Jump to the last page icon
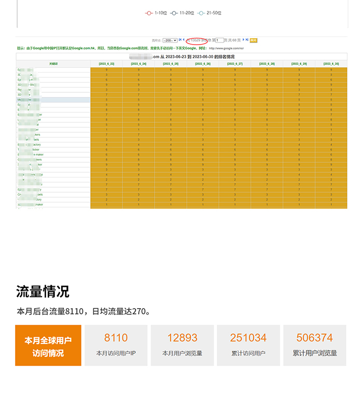Image resolution: width=363 pixels, height=401 pixels. pyautogui.click(x=247, y=39)
